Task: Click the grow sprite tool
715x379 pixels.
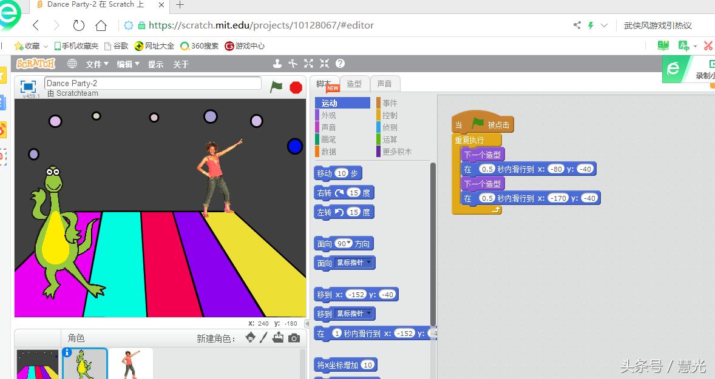Action: pos(308,63)
